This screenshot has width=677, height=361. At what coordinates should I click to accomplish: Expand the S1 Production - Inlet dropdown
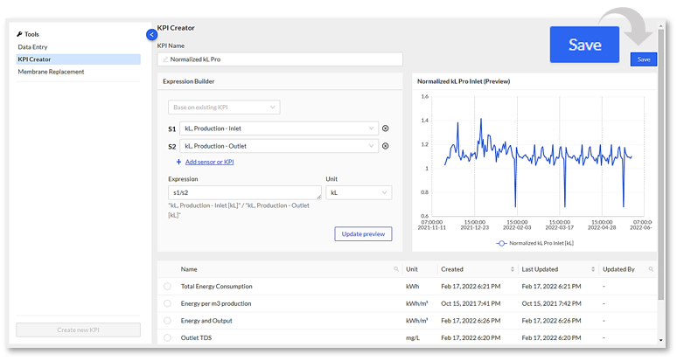point(280,128)
